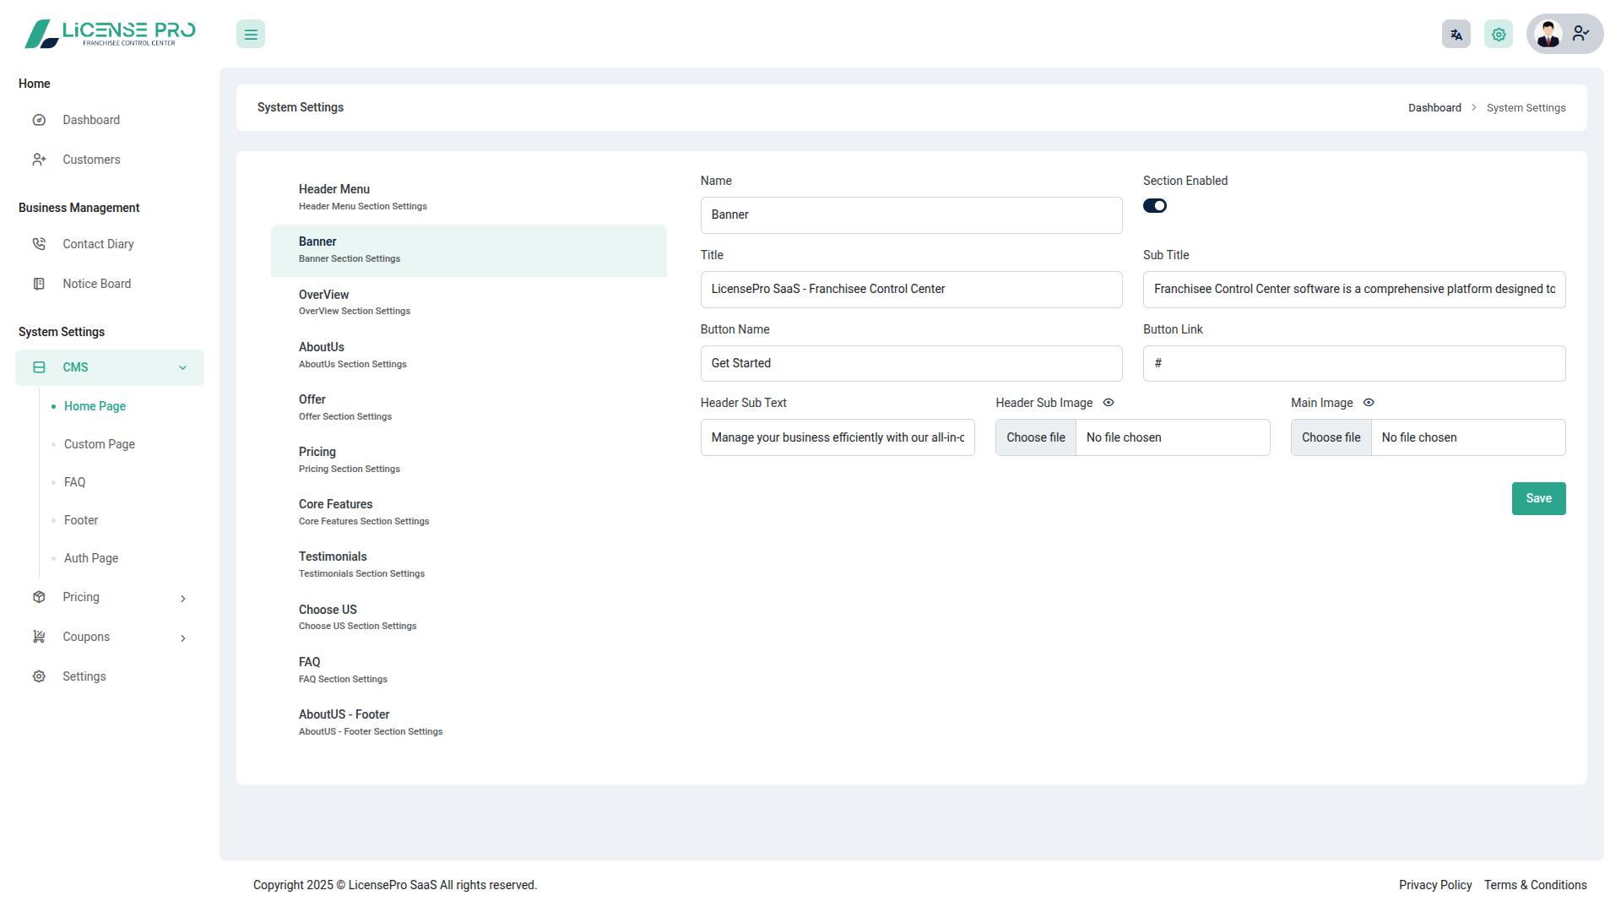Expand the Coupons sidebar submenu arrow
The height and width of the screenshot is (912, 1621).
(182, 638)
